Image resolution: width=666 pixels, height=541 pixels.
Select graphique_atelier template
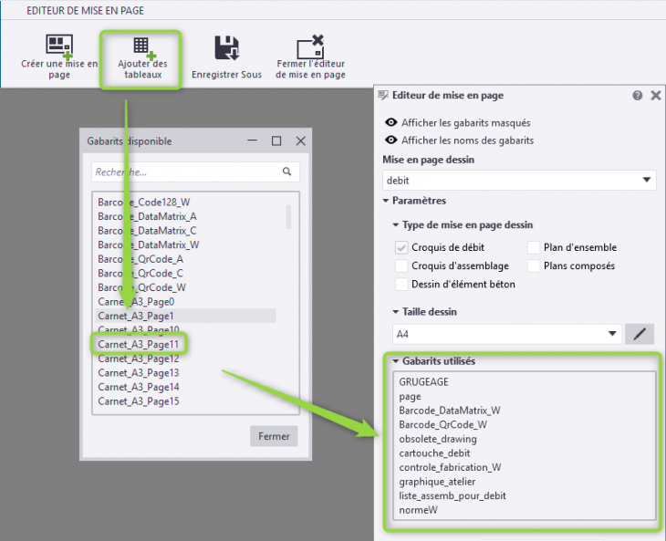[x=437, y=482]
